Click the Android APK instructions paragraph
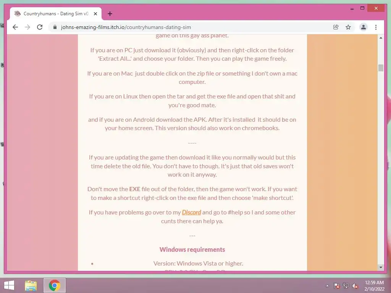This screenshot has width=391, height=293. point(192,124)
